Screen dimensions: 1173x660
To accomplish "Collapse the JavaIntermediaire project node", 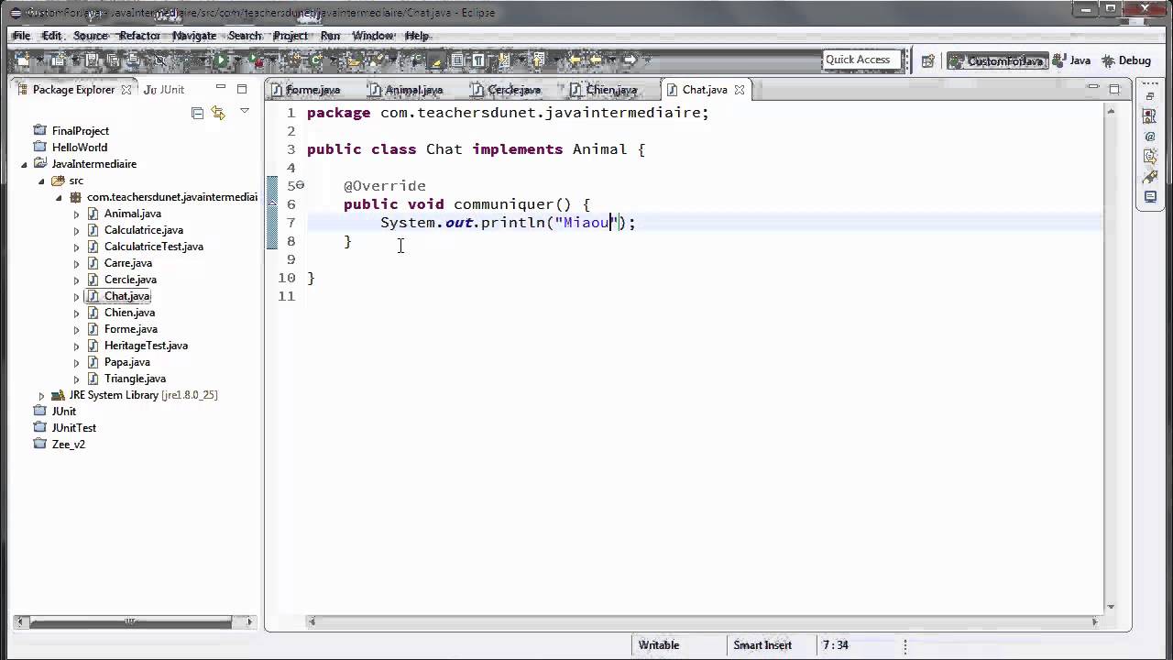I will tap(24, 164).
